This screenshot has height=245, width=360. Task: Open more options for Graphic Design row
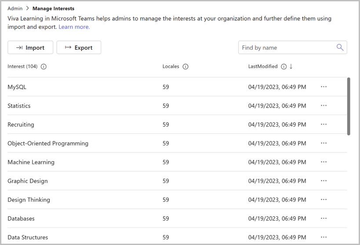pyautogui.click(x=324, y=181)
